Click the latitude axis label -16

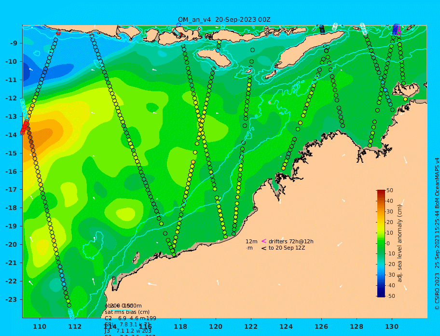pyautogui.click(x=12, y=171)
